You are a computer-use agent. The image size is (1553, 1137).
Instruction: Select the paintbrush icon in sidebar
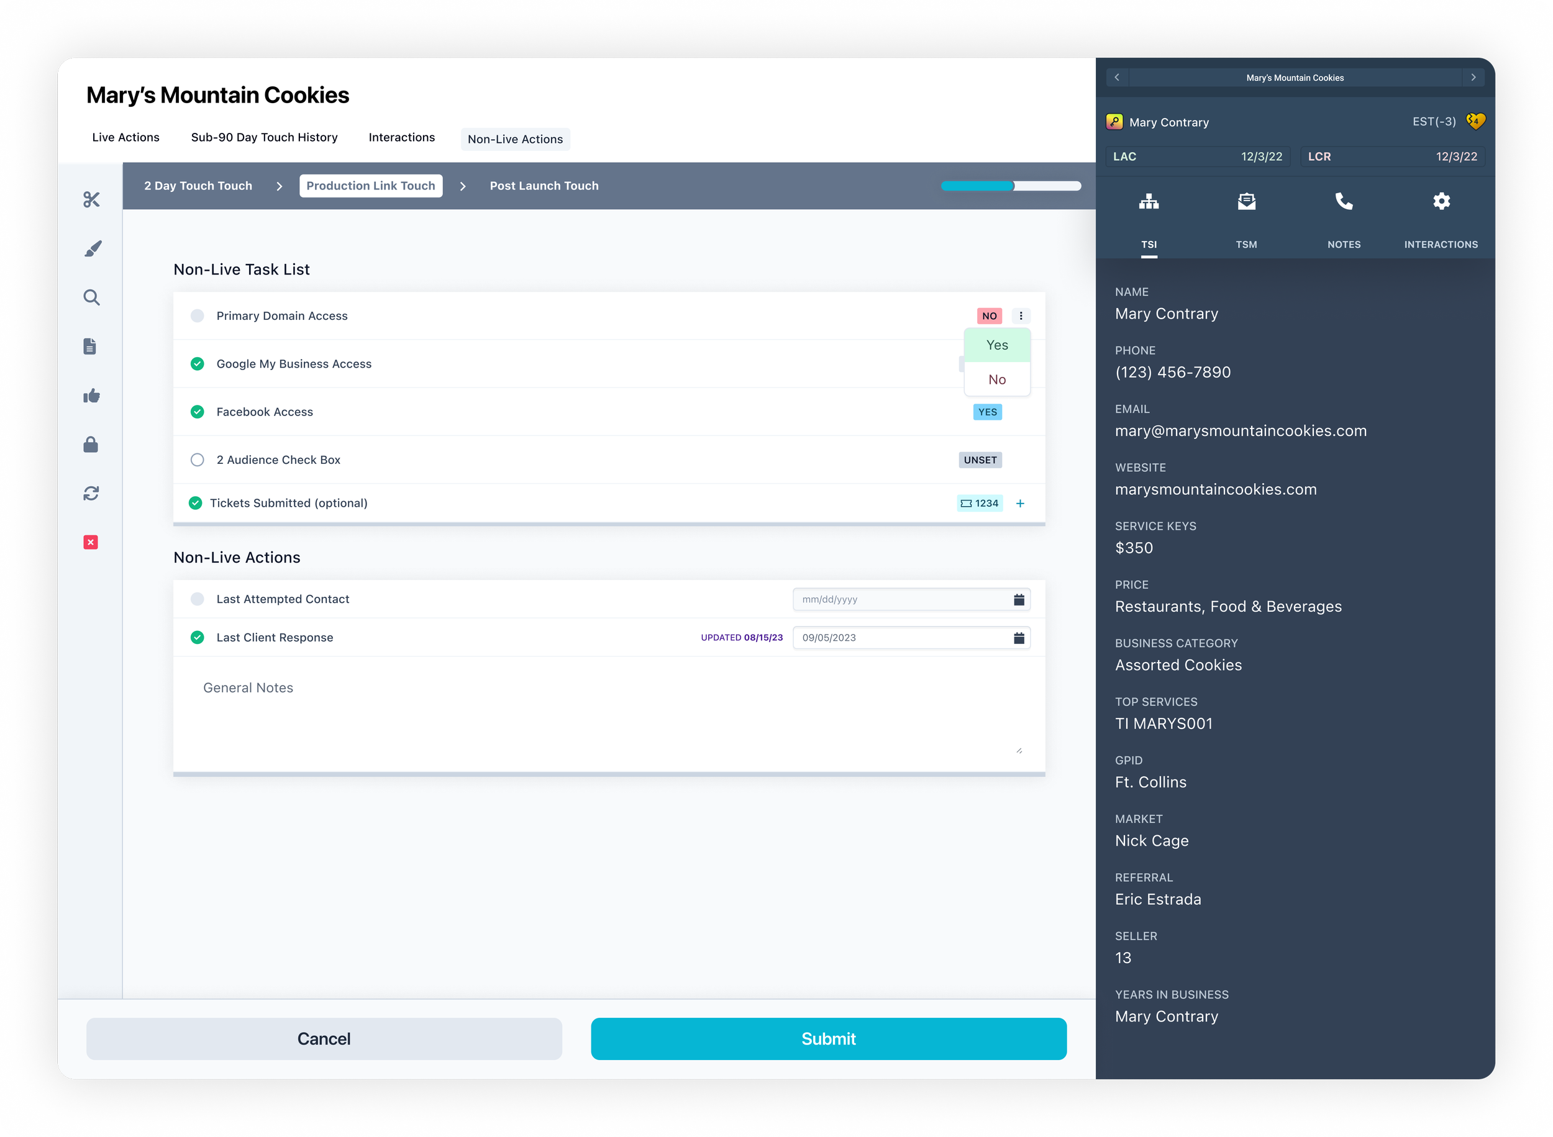[92, 248]
